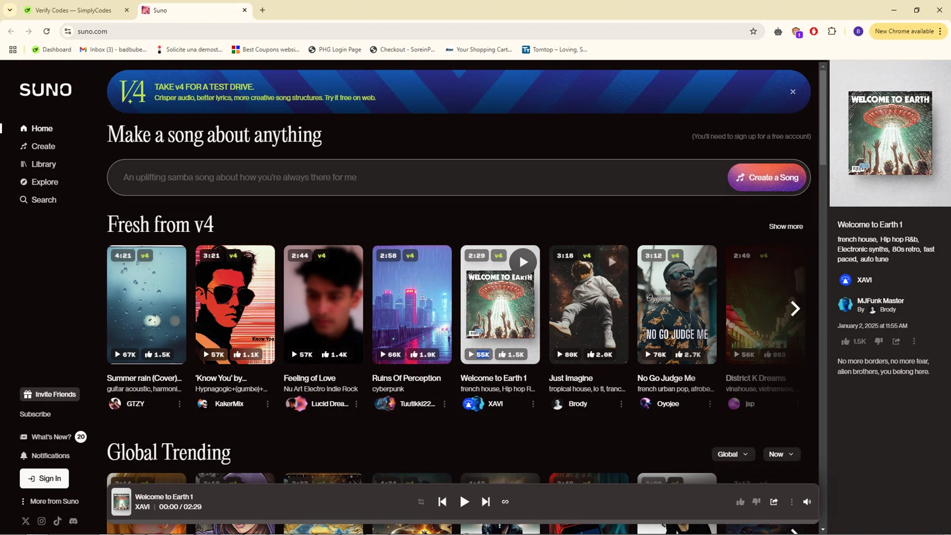Screen dimensions: 951x535
Task: Like the song in the player bar
Action: [740, 501]
